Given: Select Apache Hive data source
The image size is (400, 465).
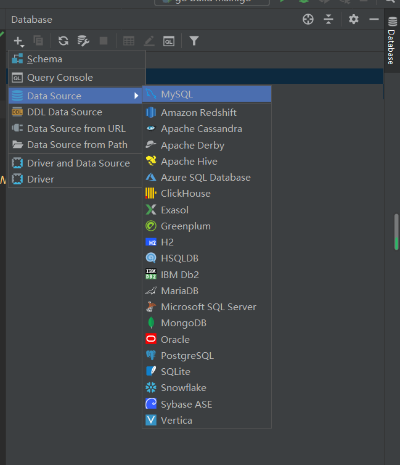Looking at the screenshot, I should click(207, 162).
